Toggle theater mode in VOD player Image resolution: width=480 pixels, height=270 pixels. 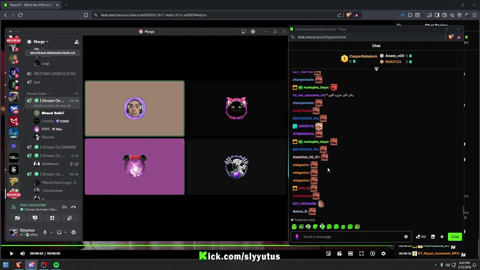[350, 253]
